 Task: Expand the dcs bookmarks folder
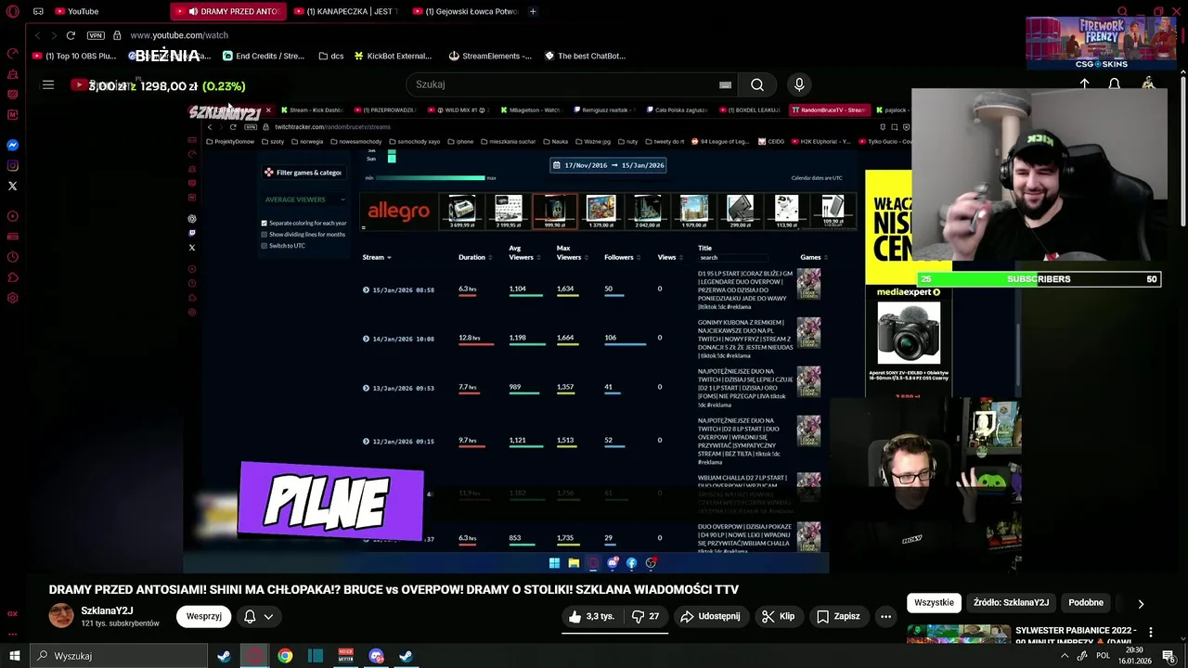click(x=330, y=56)
